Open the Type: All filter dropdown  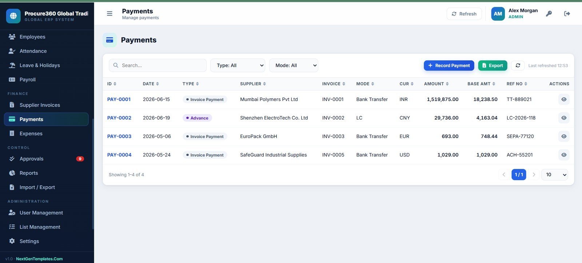pos(238,65)
